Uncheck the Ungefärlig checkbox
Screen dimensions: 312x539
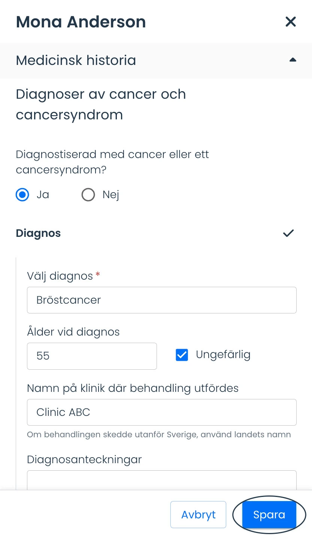point(182,355)
